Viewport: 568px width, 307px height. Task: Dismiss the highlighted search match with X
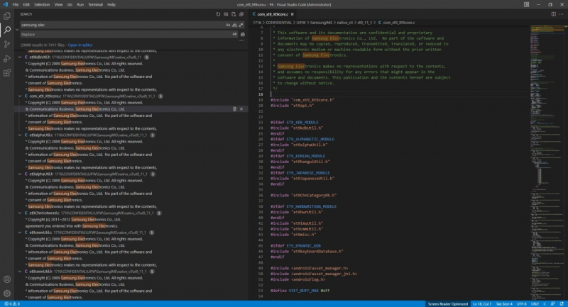(x=241, y=109)
